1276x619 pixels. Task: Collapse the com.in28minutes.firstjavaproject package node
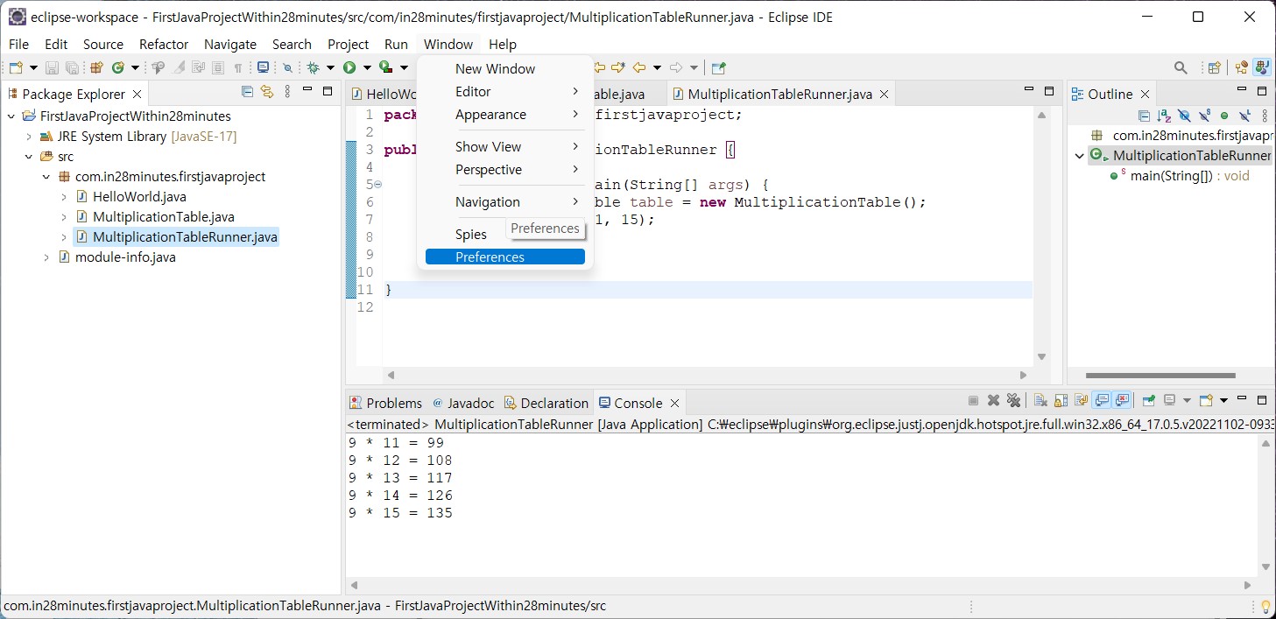pyautogui.click(x=46, y=177)
